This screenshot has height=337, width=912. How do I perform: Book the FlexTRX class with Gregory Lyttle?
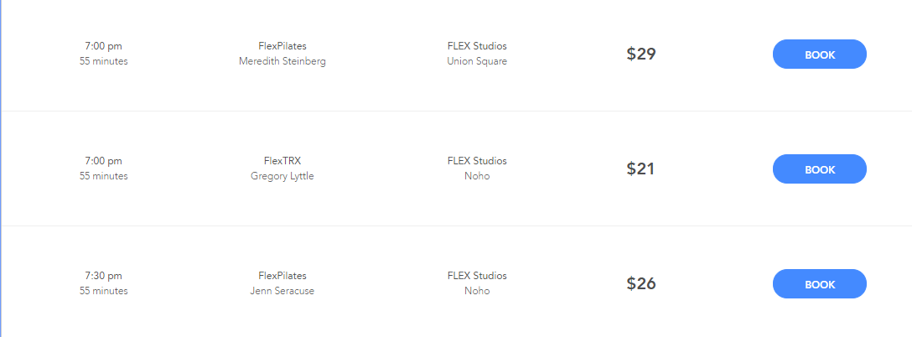click(819, 169)
